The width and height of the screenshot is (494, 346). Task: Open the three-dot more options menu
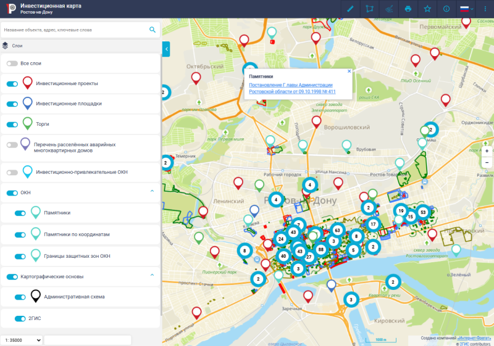point(485,9)
